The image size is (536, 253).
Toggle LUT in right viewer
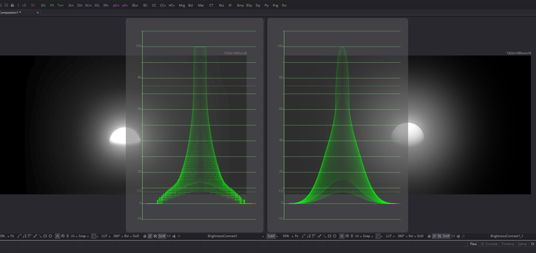[x=389, y=236]
